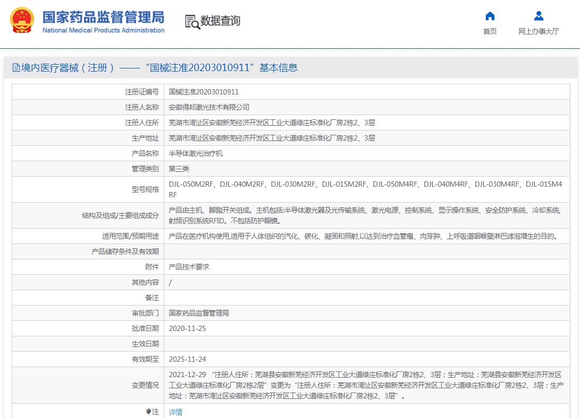Click the 备注 label cell

(88, 298)
